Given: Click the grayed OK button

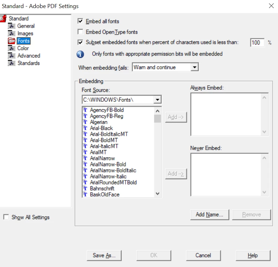Looking at the screenshot, I should [154, 256].
